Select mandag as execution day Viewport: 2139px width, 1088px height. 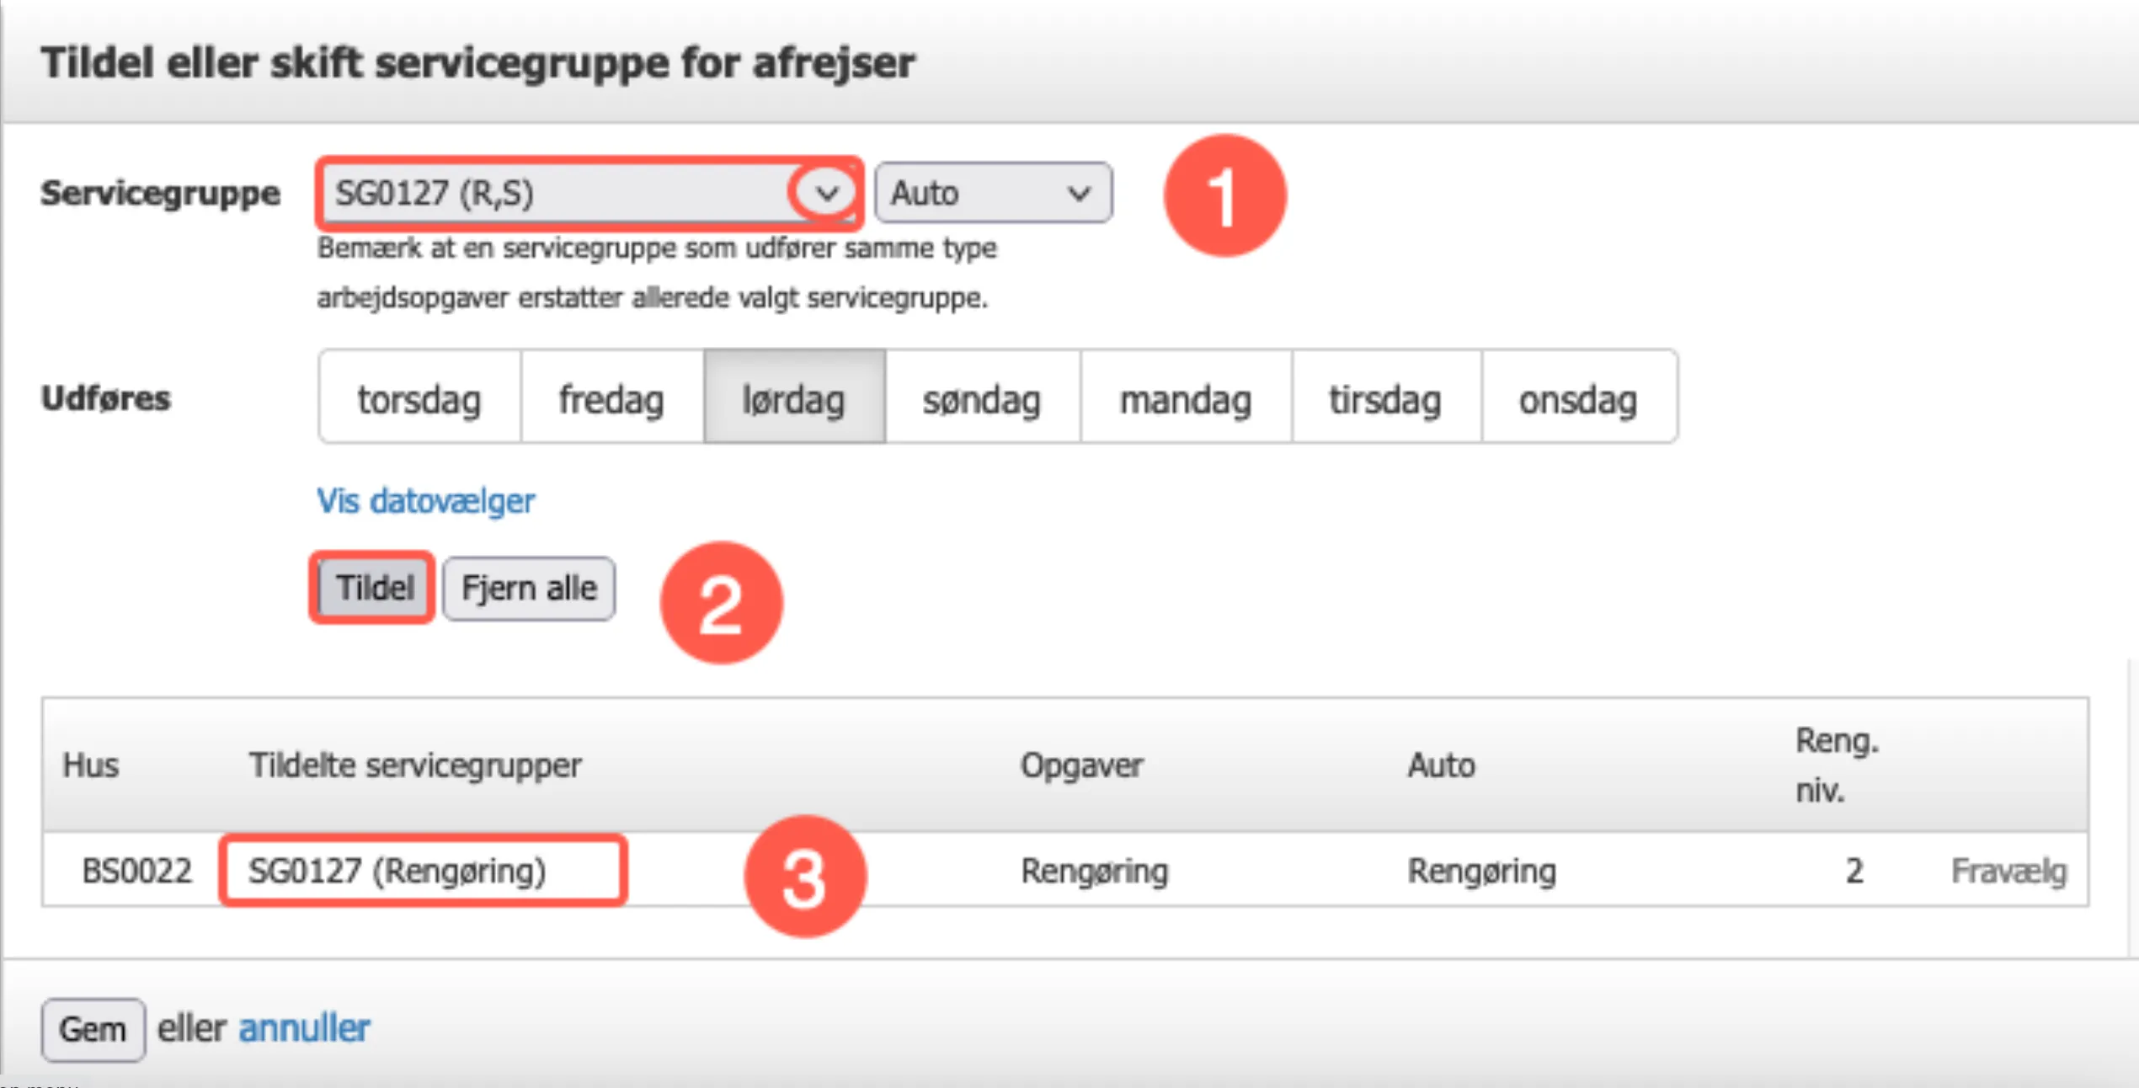click(1184, 397)
